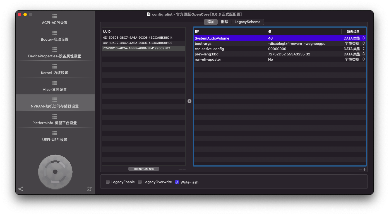The height and width of the screenshot is (215, 389).
Task: Click the config.plist document icon in the title bar
Action: pos(149,14)
